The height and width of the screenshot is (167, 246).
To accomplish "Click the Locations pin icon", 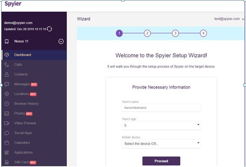I will [7, 94].
